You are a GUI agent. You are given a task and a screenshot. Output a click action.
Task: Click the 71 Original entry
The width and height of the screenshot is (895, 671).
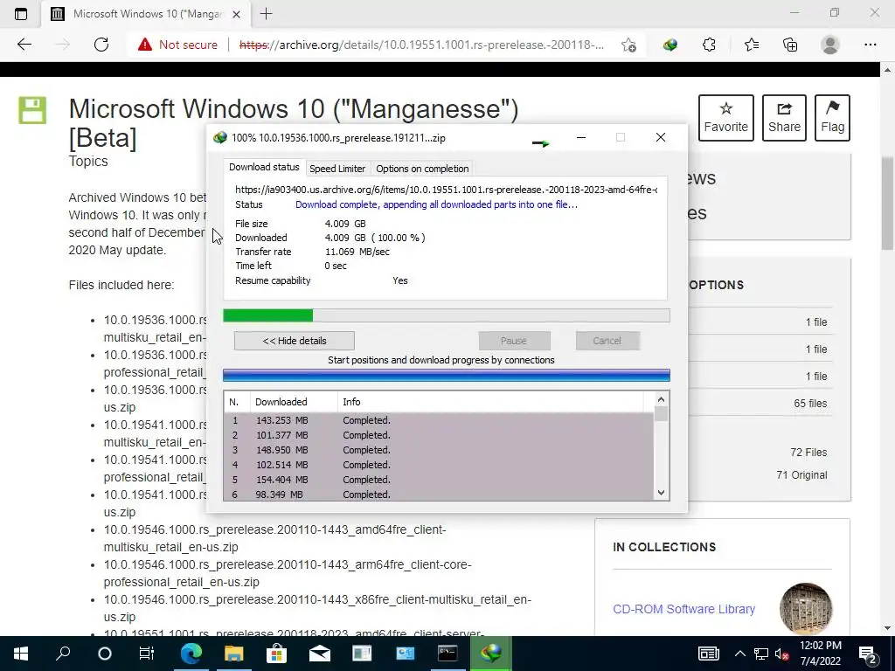click(801, 475)
